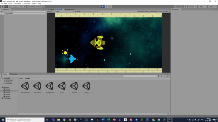Open the 16:9 aspect ratio dropdown
The width and height of the screenshot is (218, 122).
tap(65, 12)
